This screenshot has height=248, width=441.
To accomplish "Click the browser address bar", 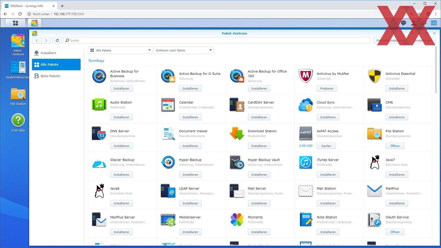I will [214, 14].
